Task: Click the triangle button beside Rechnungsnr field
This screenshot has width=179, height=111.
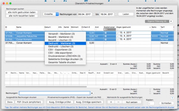Action: [x=92, y=93]
